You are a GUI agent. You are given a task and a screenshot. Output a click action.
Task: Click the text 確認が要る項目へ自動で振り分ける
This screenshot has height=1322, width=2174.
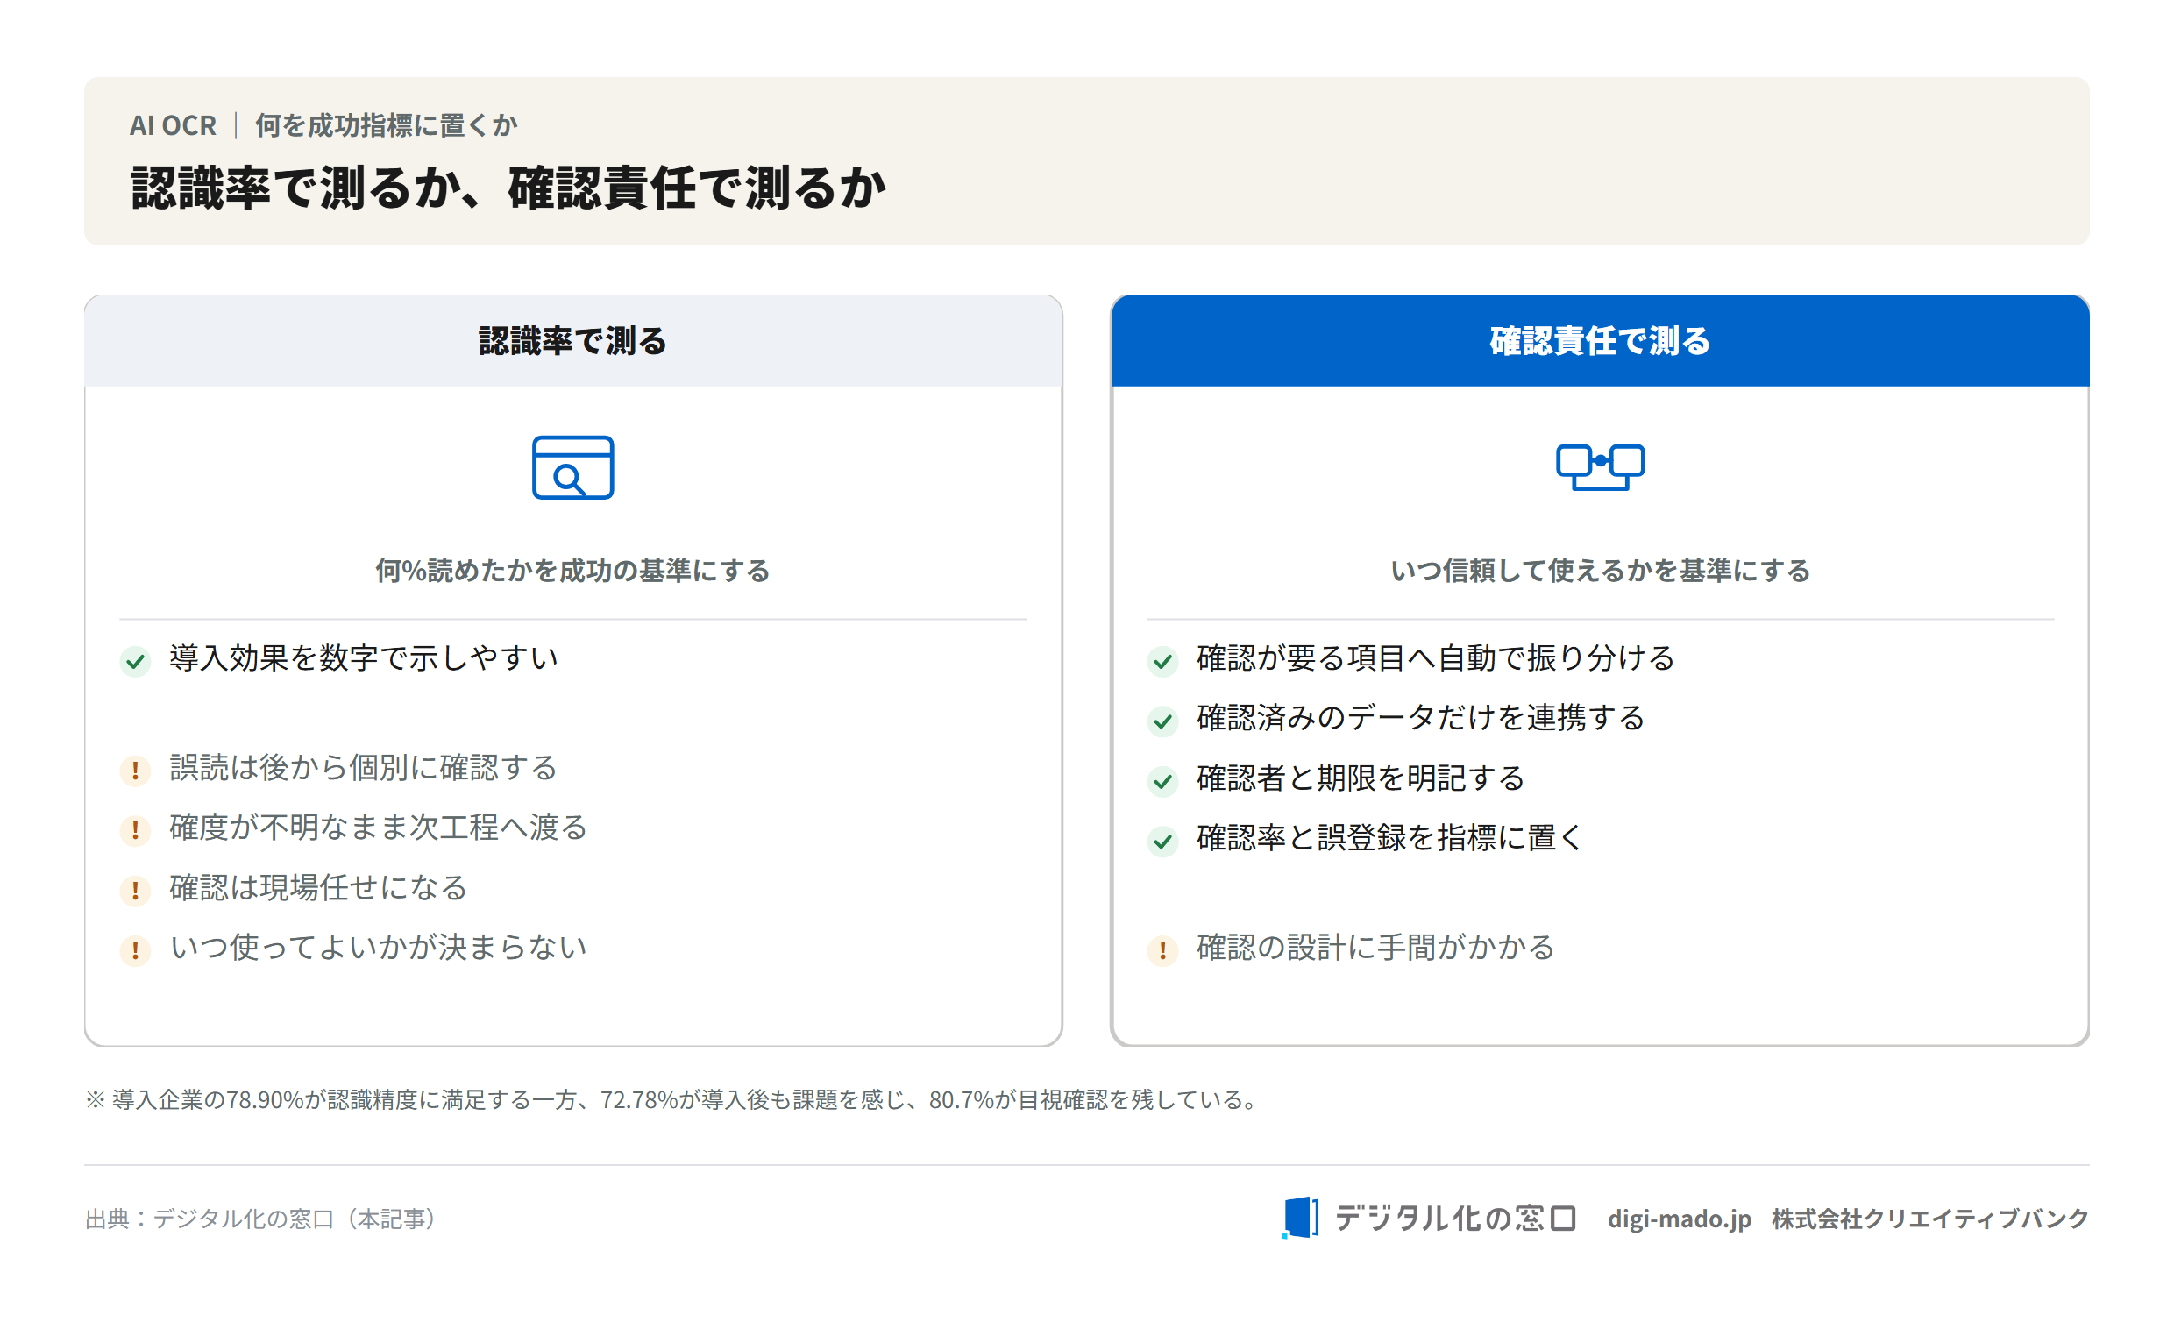[x=1436, y=658]
